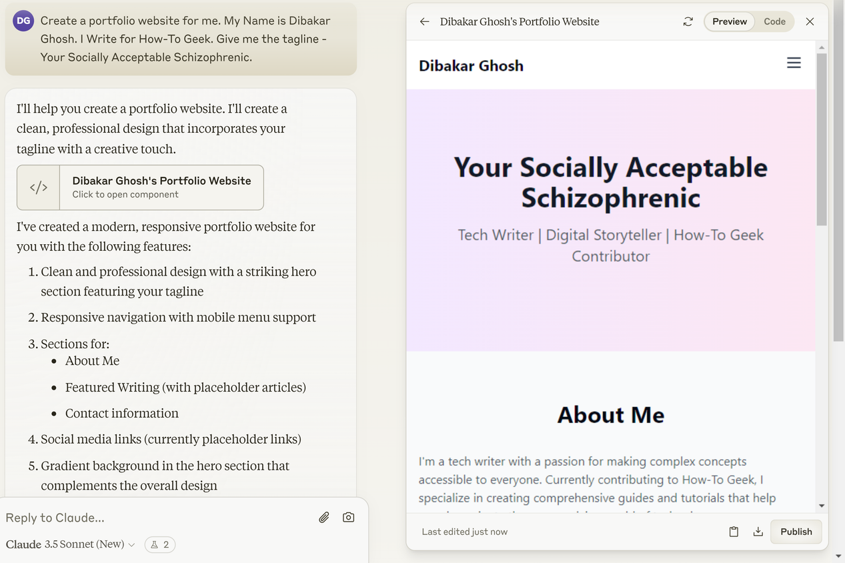Copy artifact contents with the clipboard icon
The image size is (845, 563).
pyautogui.click(x=734, y=532)
